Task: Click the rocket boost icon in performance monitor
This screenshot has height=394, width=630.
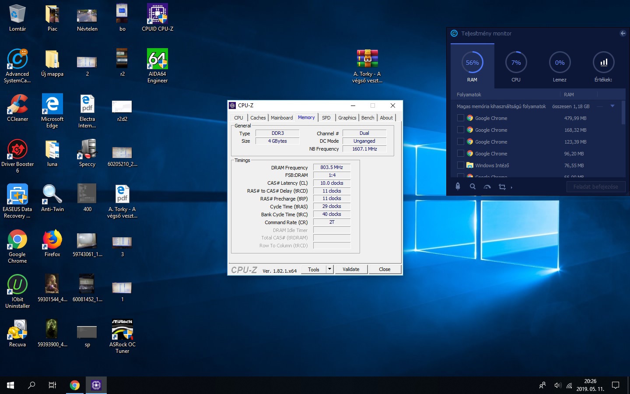Action: [458, 186]
